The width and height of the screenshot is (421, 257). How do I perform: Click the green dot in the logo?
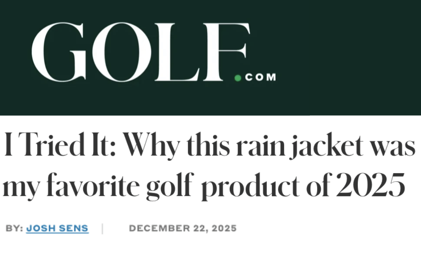point(238,78)
